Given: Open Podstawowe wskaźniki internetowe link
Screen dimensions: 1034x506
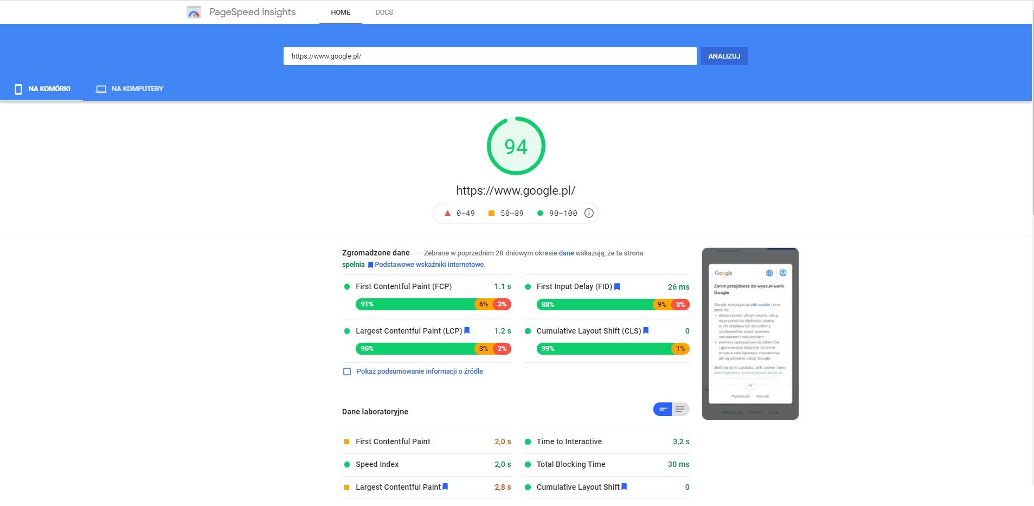Looking at the screenshot, I should click(x=430, y=265).
